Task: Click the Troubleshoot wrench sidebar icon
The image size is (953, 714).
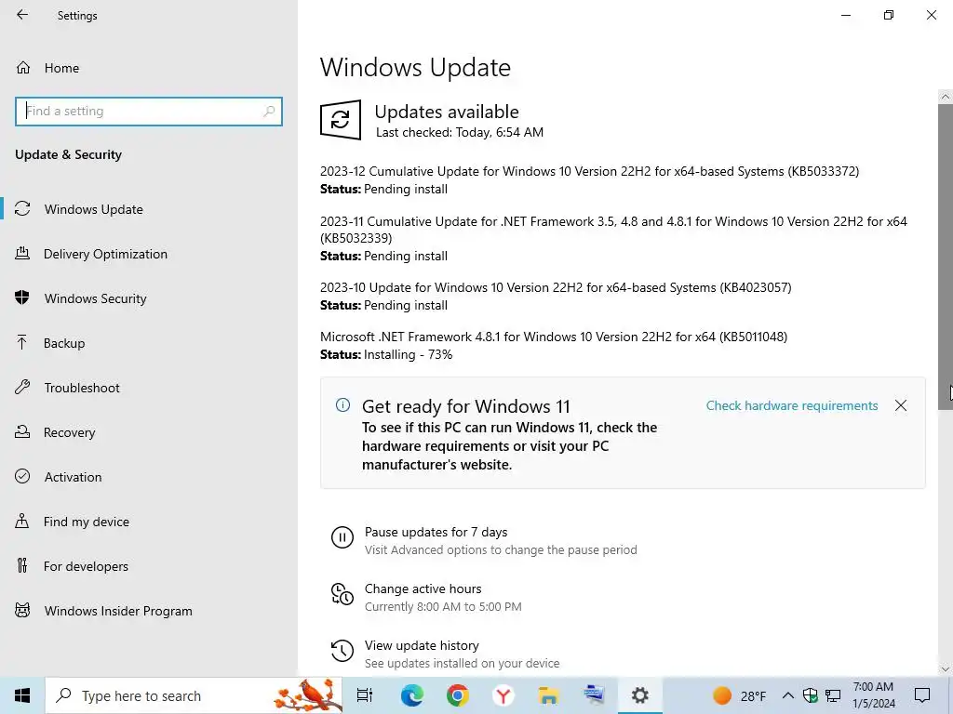Action: tap(22, 388)
